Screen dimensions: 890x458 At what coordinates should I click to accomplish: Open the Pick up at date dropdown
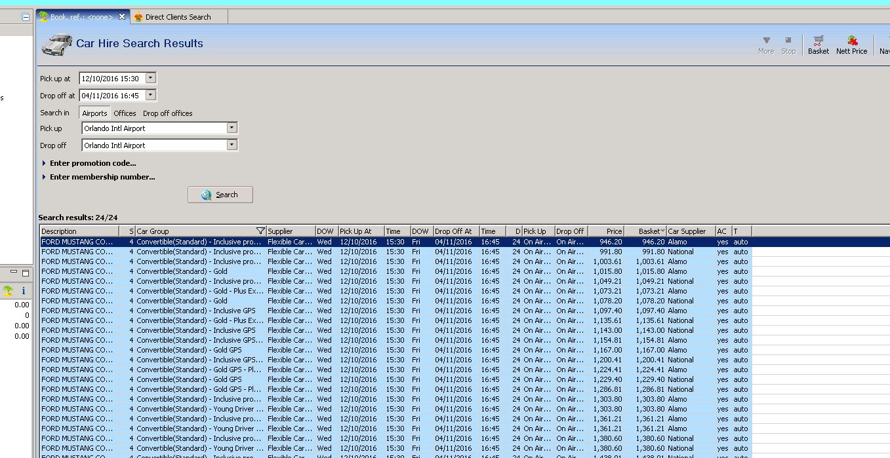pos(150,78)
